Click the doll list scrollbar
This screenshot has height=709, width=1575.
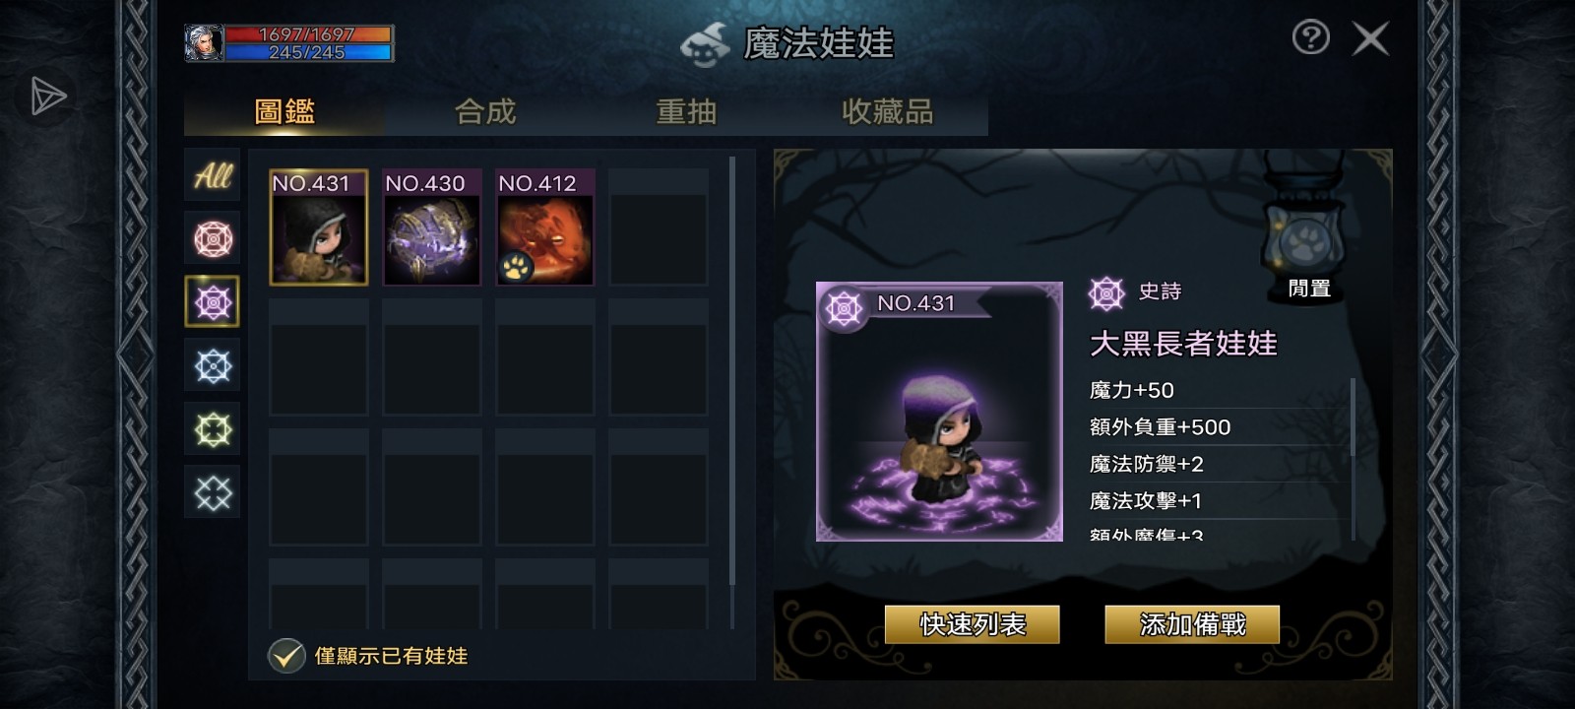tap(732, 369)
